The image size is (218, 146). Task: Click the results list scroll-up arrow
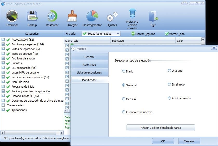point(203,39)
